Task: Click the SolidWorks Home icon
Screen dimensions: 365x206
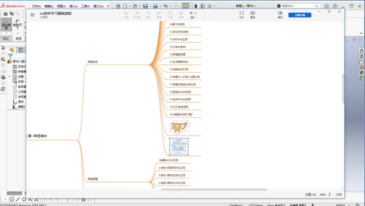Action: (118, 6)
